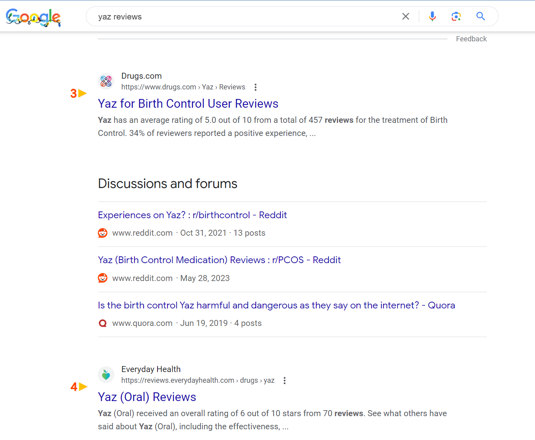
Task: Open the Quora Yaz harmful question link
Action: click(x=276, y=305)
